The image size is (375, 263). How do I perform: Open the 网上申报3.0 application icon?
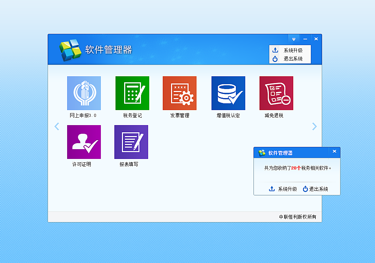click(x=84, y=93)
